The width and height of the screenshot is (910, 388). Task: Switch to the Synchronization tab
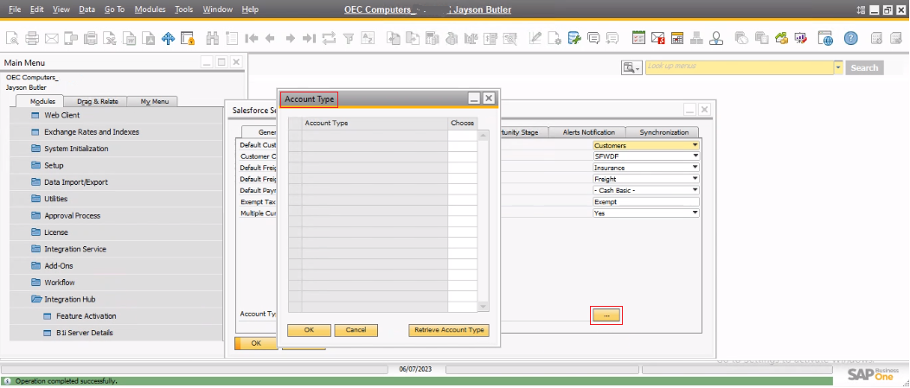pos(663,132)
